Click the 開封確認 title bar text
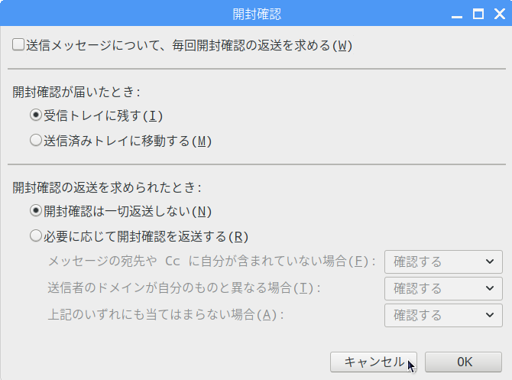512x380 pixels. pyautogui.click(x=257, y=15)
